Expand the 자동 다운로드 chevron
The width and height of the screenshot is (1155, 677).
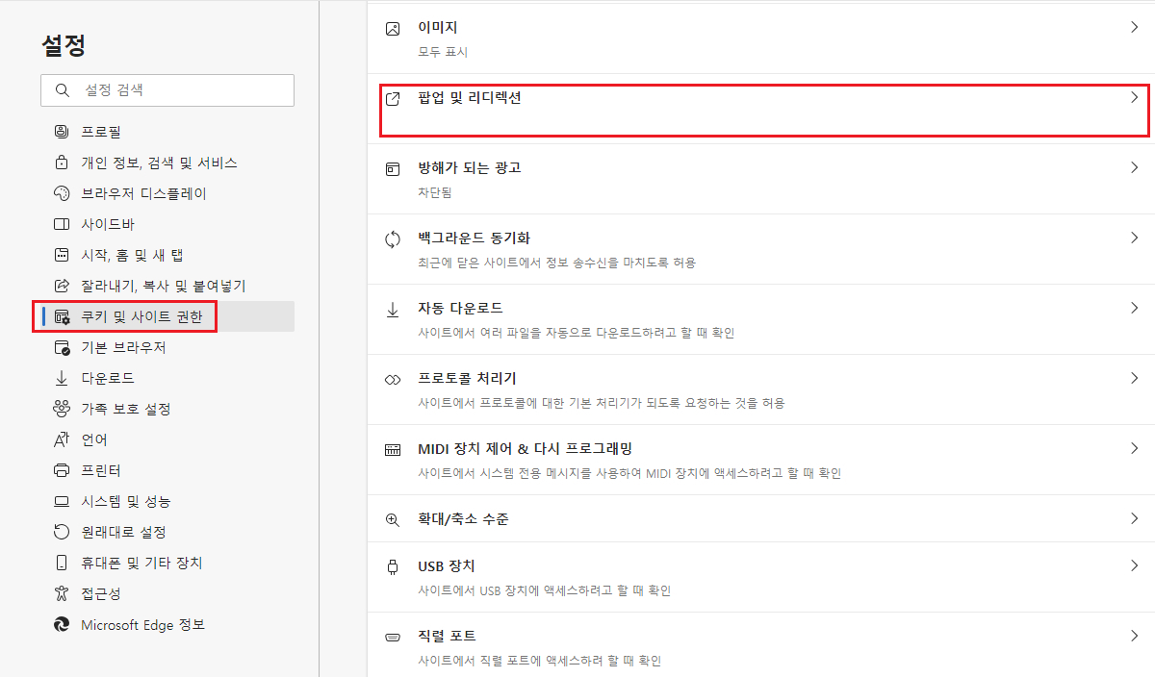pos(1134,308)
